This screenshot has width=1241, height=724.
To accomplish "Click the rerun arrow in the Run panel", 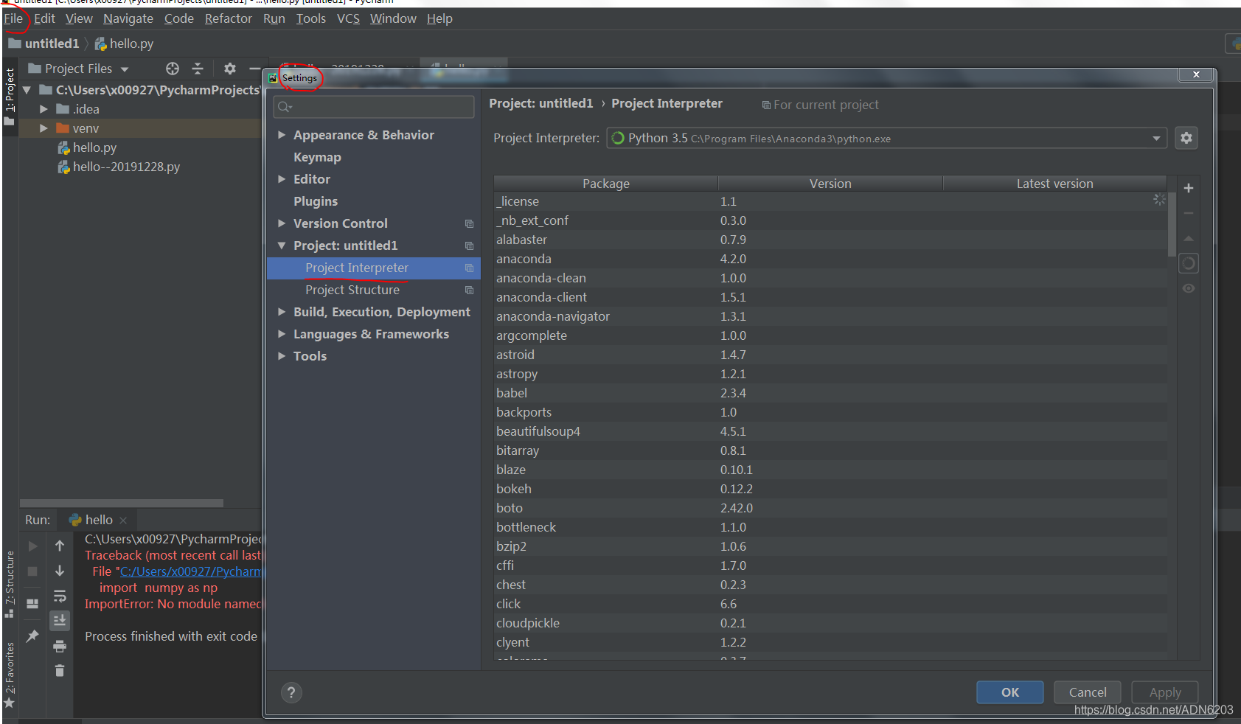I will 32,546.
